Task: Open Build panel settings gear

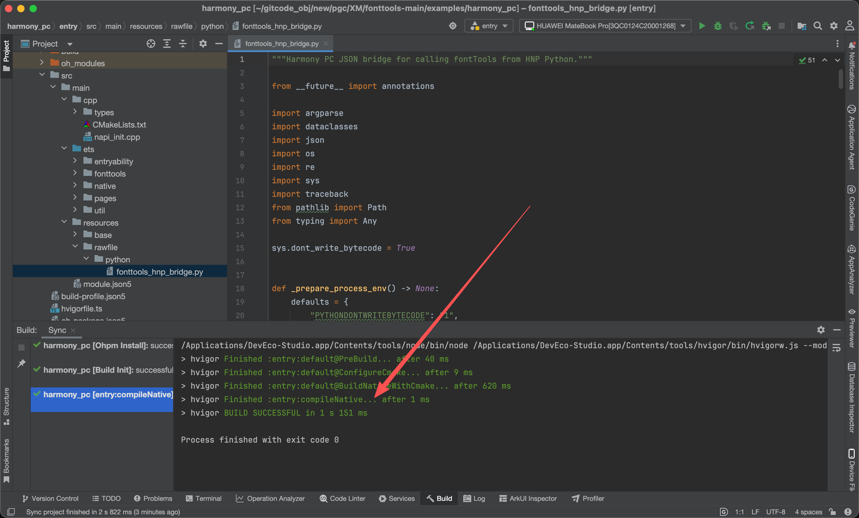Action: click(x=821, y=329)
